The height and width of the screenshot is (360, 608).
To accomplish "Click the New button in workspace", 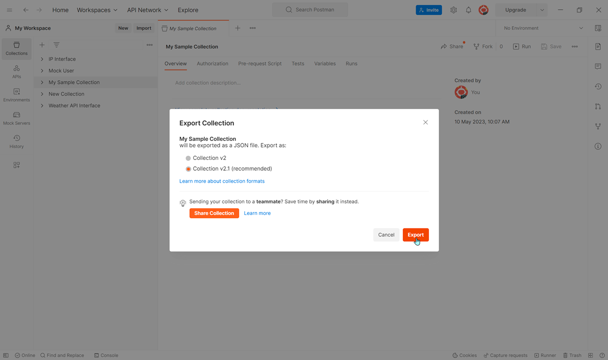I will click(123, 28).
